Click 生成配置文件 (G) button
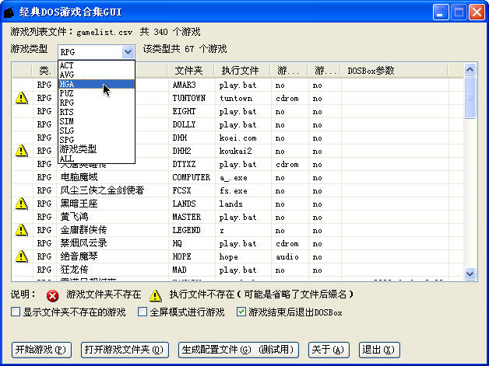 pyautogui.click(x=238, y=350)
